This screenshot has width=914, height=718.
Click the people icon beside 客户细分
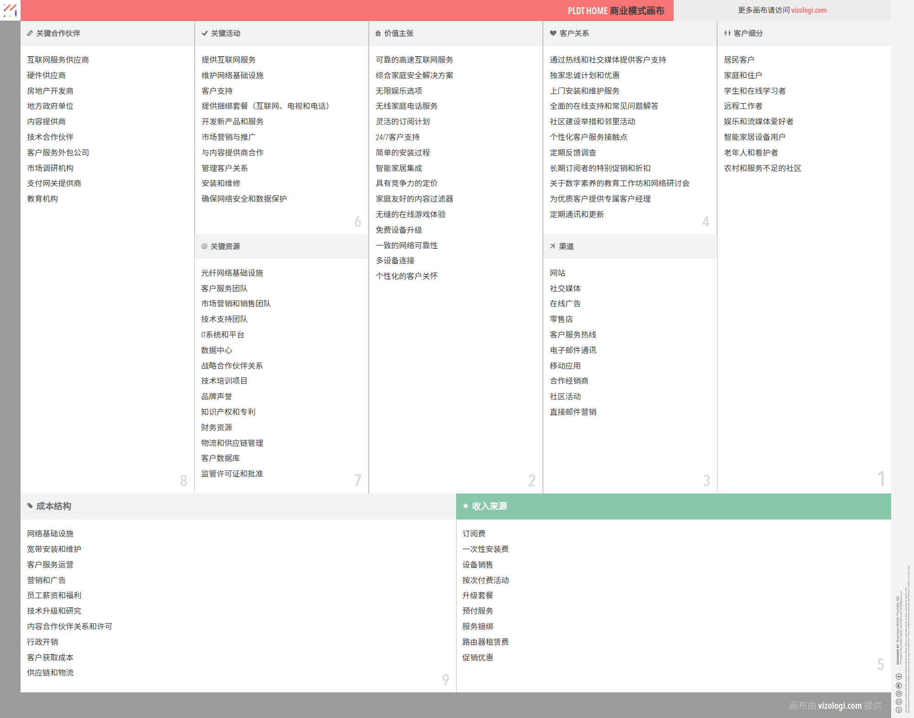click(727, 33)
